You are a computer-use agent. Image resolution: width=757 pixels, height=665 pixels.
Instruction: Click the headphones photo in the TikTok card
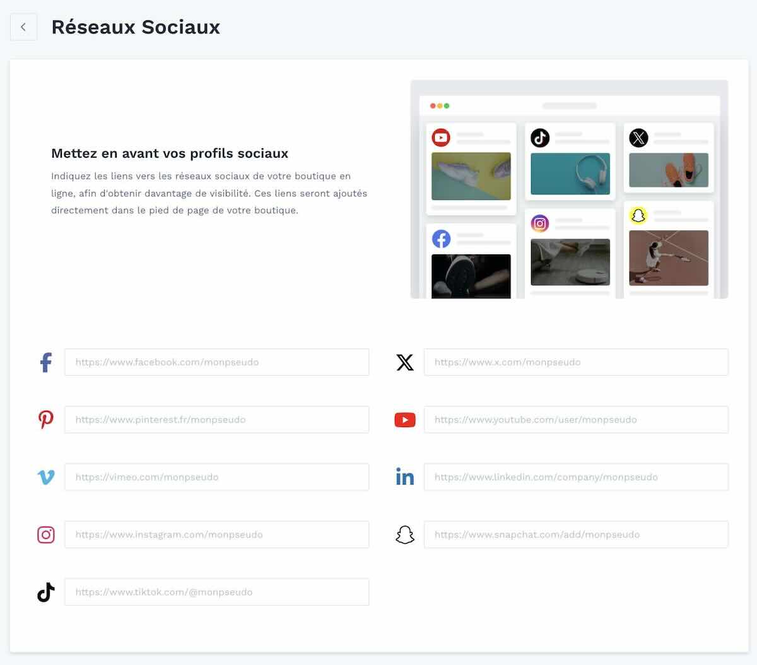coord(570,174)
